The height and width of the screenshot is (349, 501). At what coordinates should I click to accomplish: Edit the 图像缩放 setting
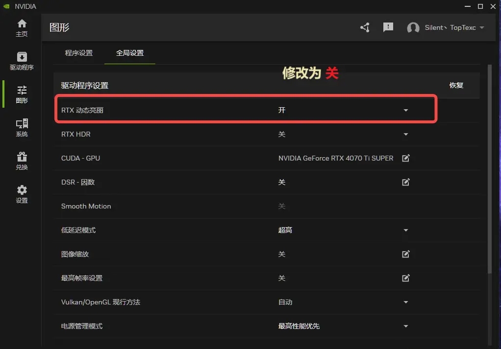[406, 254]
